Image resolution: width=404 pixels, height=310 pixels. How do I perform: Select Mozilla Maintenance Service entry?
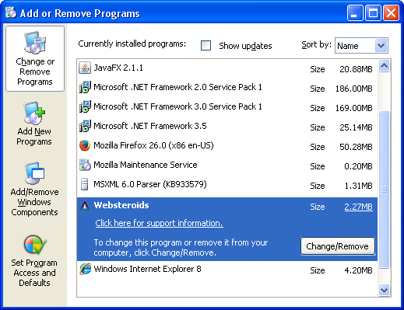pos(227,165)
